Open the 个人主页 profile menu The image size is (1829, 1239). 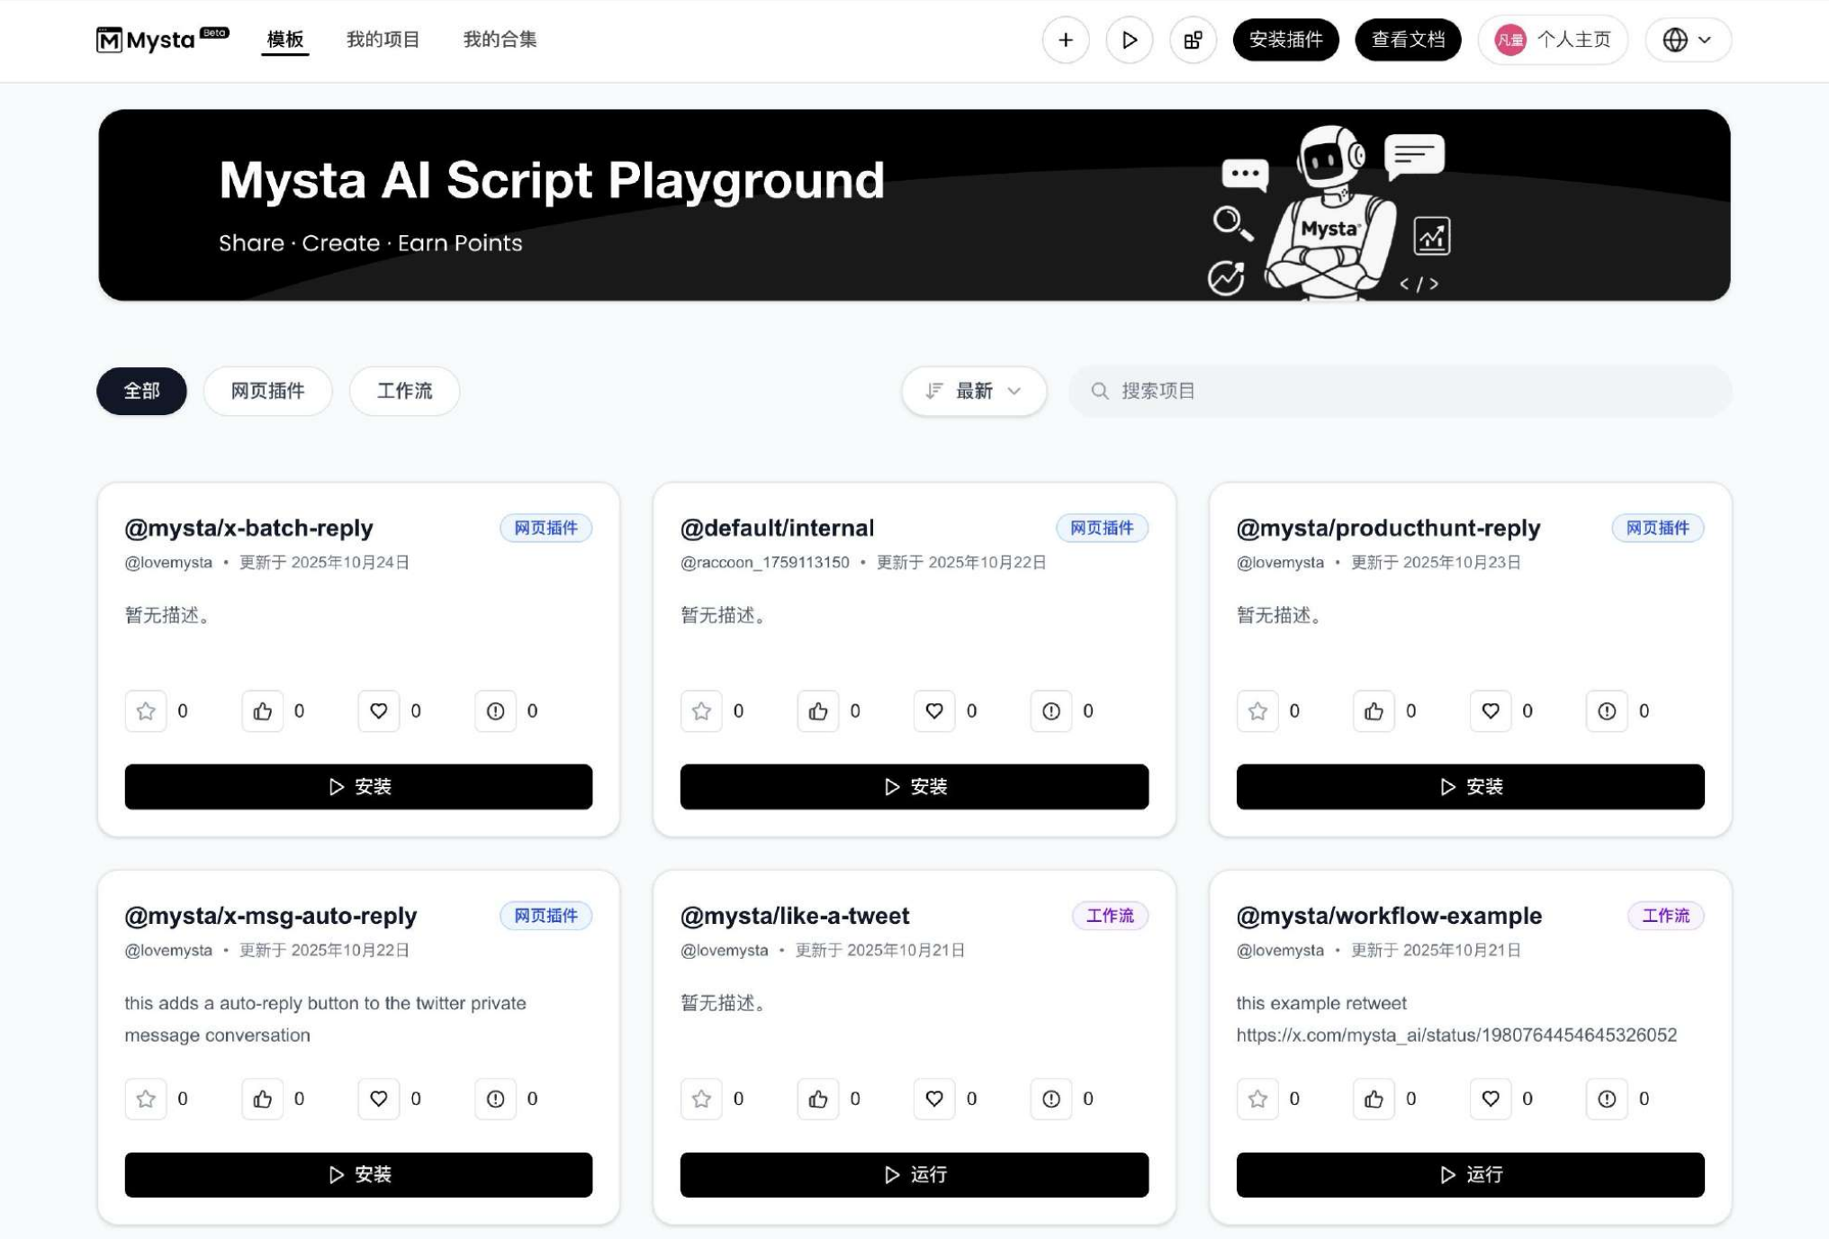tap(1553, 40)
